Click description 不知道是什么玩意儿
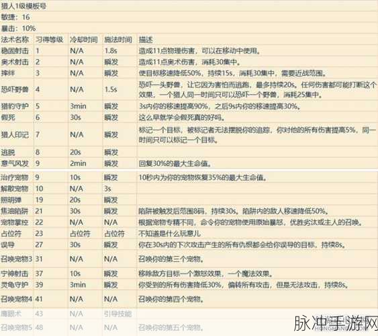The width and height of the screenshot is (378, 336). (x=169, y=233)
